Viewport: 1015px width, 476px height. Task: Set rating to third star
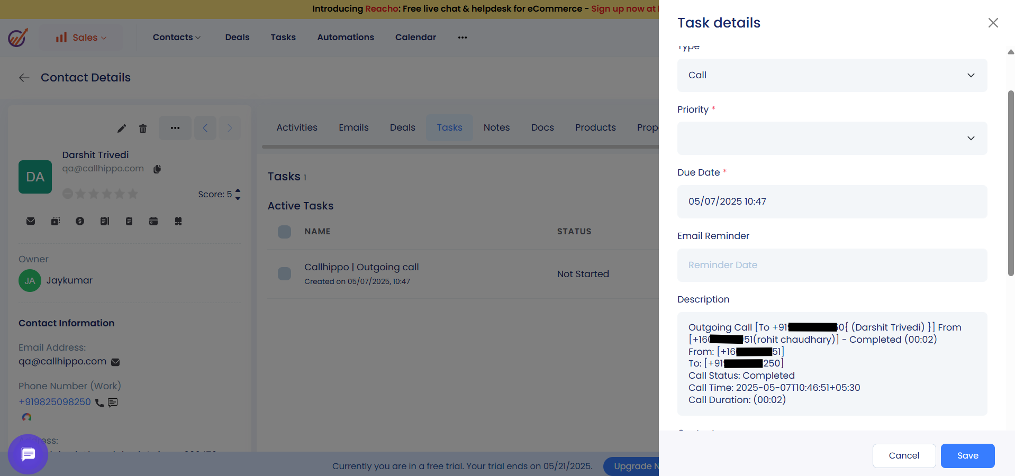click(107, 194)
